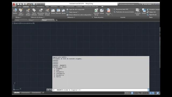Open the AutoCAD application menu (red A)
This screenshot has width=172, height=97.
tap(14, 5)
